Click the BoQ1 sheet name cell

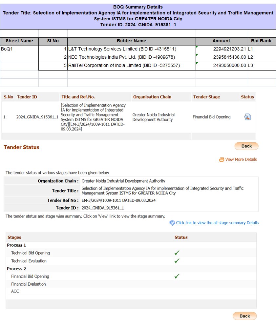[19, 50]
